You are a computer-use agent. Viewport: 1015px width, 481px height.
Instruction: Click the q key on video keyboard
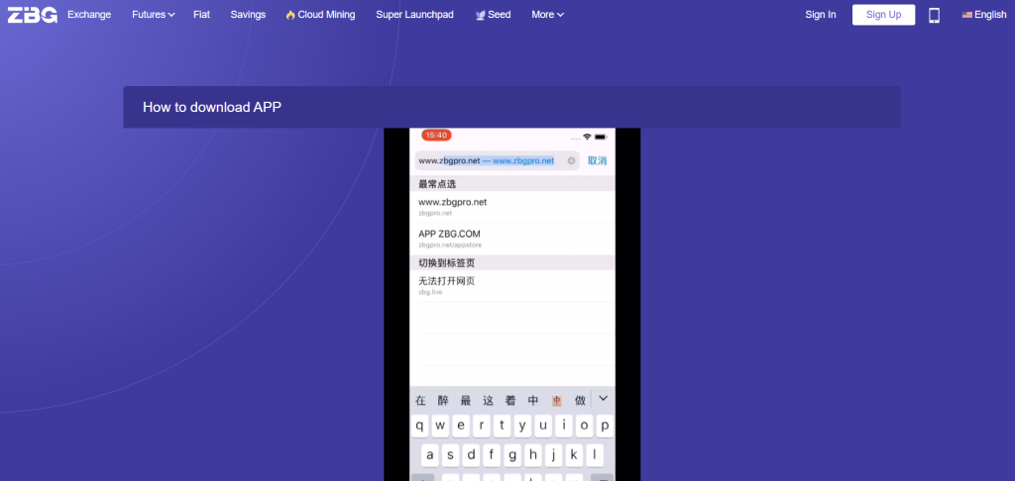point(420,426)
